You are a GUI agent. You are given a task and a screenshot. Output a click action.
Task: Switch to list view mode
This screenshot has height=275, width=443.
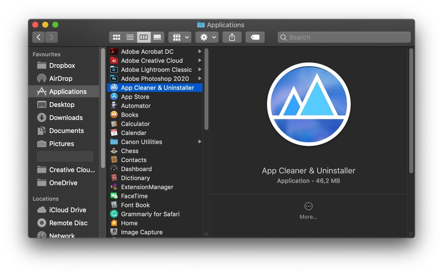coord(130,37)
